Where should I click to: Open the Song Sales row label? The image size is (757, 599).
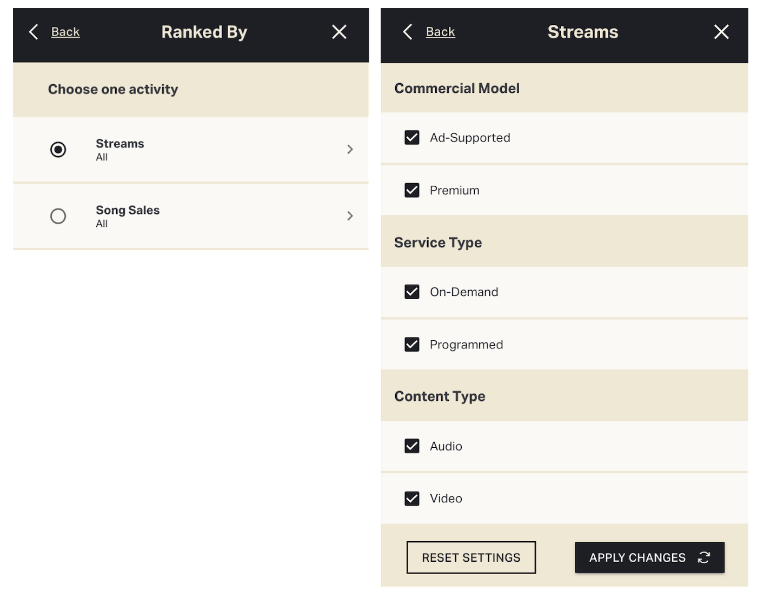[128, 210]
